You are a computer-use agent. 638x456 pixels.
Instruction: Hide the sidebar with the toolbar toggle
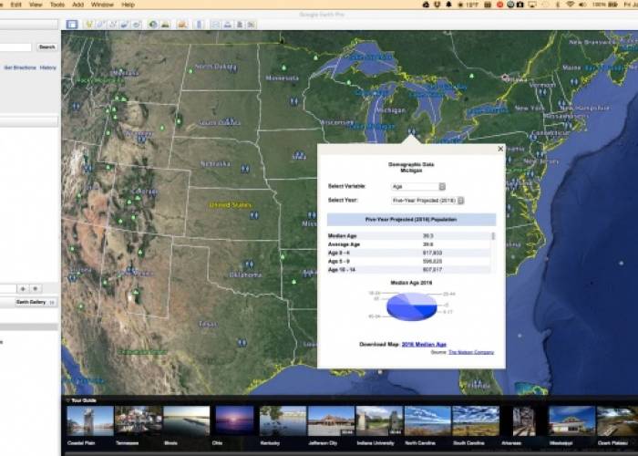pyautogui.click(x=72, y=25)
